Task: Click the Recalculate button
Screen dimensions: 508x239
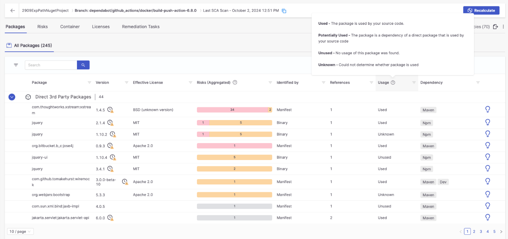Action: (x=481, y=11)
